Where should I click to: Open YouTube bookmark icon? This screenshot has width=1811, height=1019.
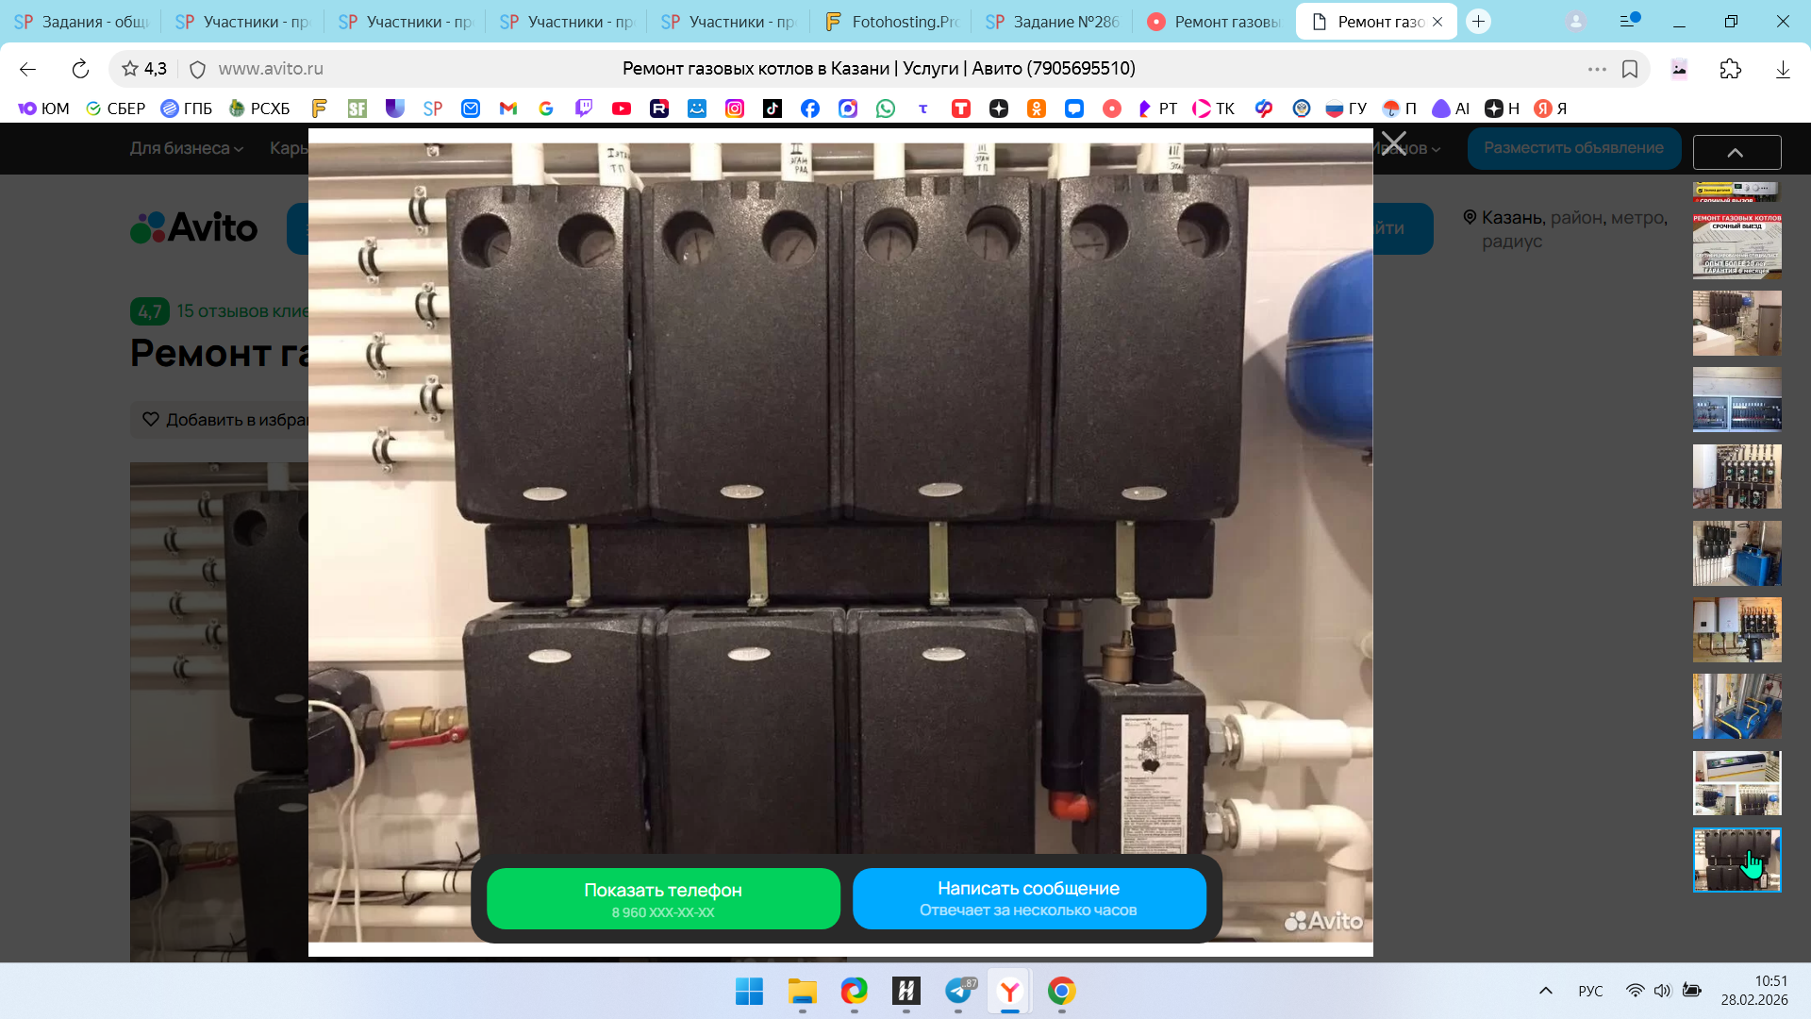621,109
